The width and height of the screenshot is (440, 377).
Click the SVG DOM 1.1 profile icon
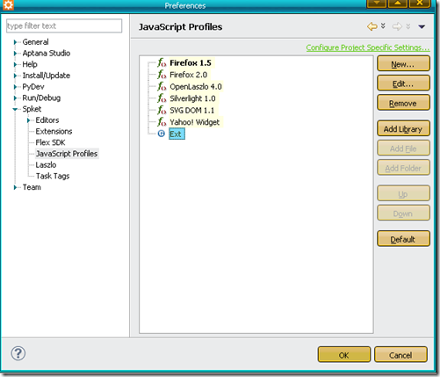(x=162, y=110)
